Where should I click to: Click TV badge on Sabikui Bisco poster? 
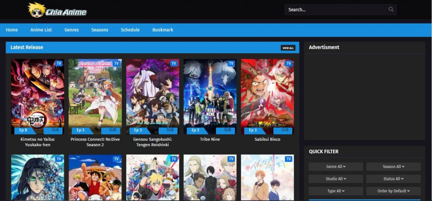point(289,63)
